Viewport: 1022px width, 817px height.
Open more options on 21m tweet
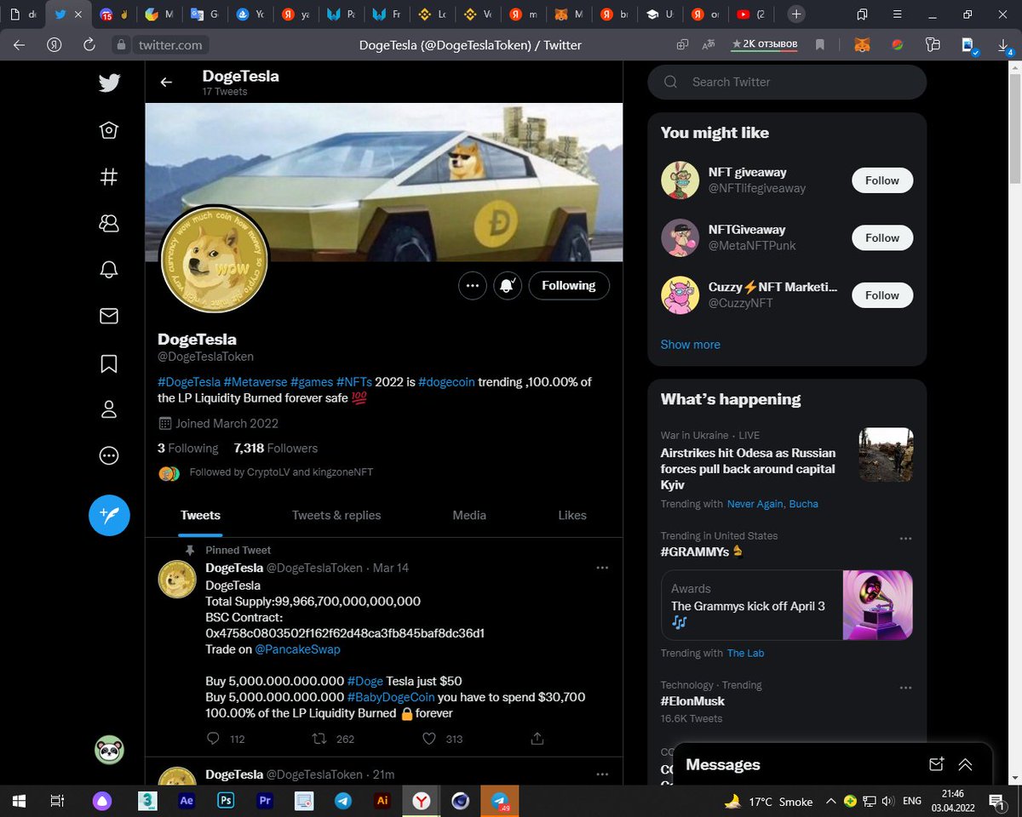tap(602, 774)
